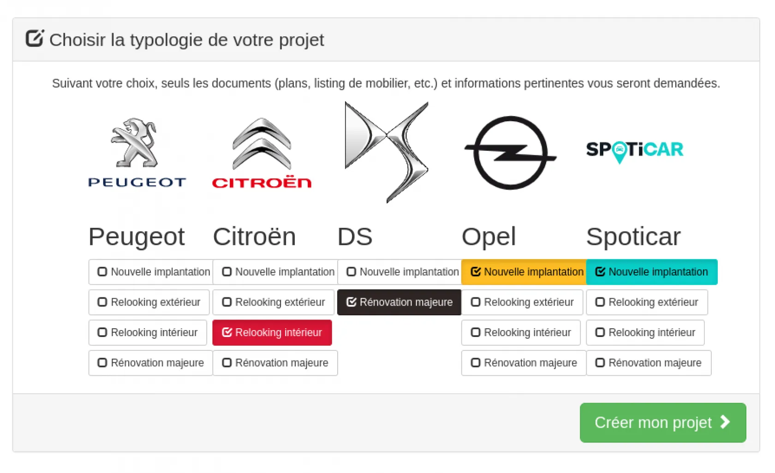
Task: Uncheck Spoticar Nouvelle implantation option
Action: click(x=651, y=272)
